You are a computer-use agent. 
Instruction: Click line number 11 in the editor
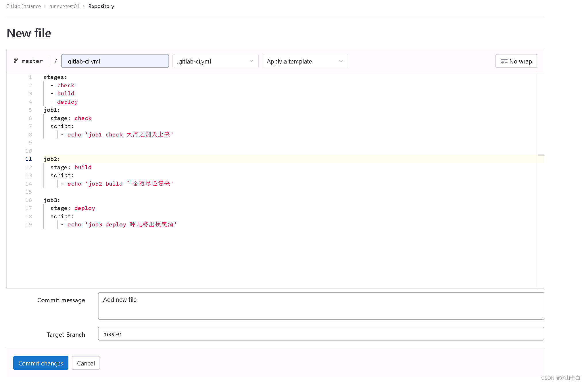(x=28, y=159)
